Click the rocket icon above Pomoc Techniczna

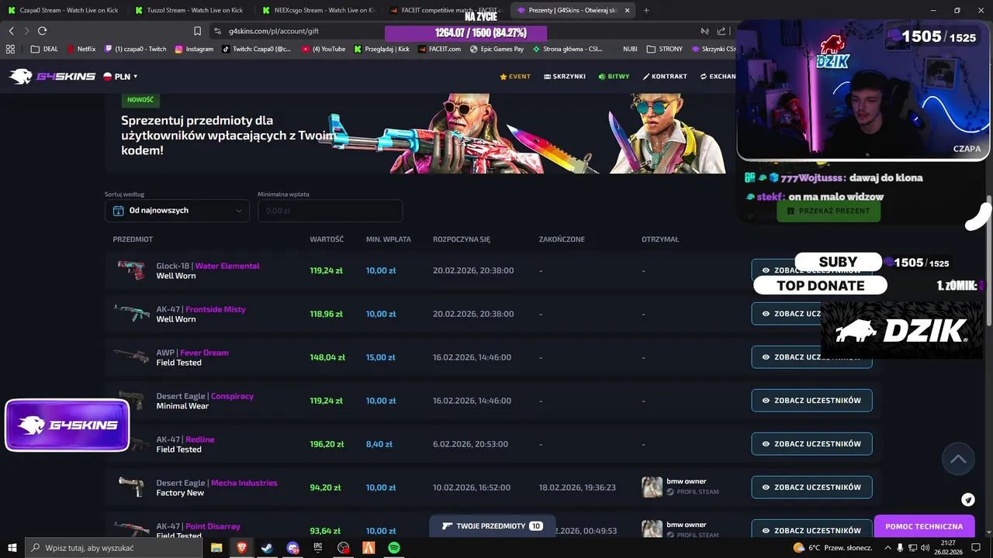coord(968,500)
